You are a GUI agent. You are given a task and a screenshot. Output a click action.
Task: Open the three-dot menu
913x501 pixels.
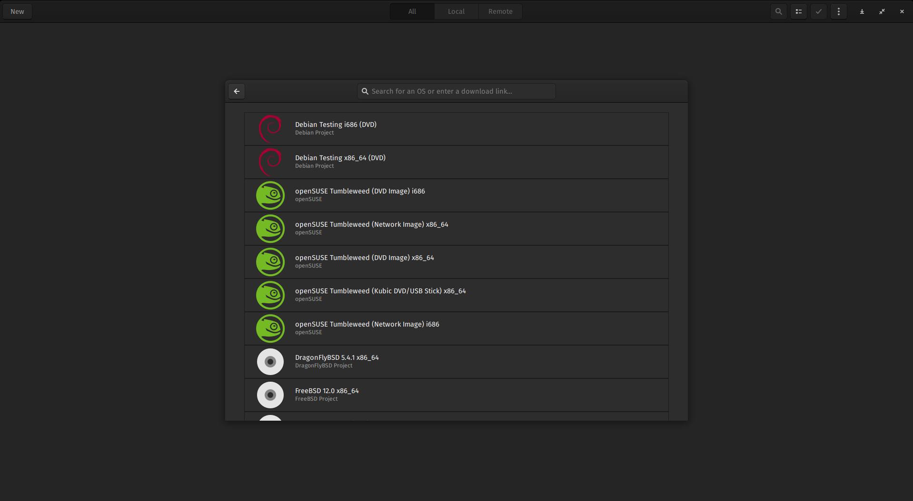pos(839,11)
